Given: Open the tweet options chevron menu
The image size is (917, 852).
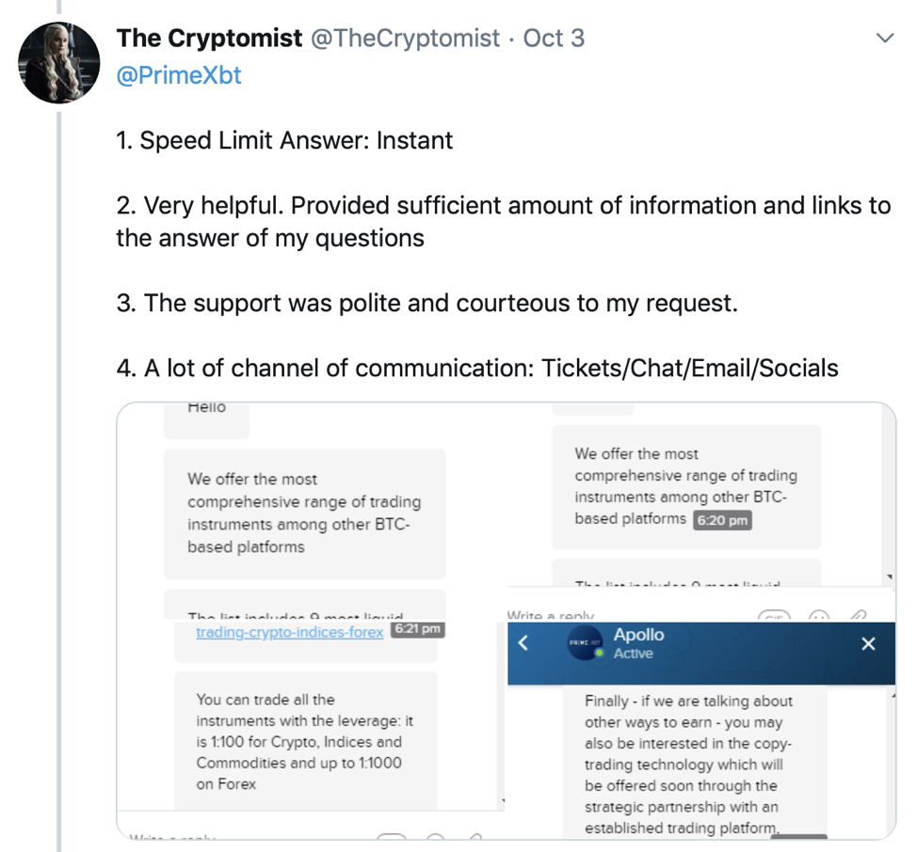Looking at the screenshot, I should [x=884, y=39].
